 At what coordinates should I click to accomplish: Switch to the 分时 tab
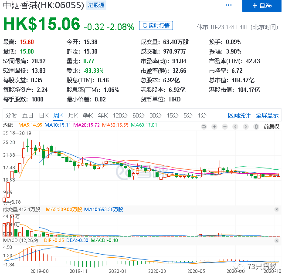click(11, 115)
